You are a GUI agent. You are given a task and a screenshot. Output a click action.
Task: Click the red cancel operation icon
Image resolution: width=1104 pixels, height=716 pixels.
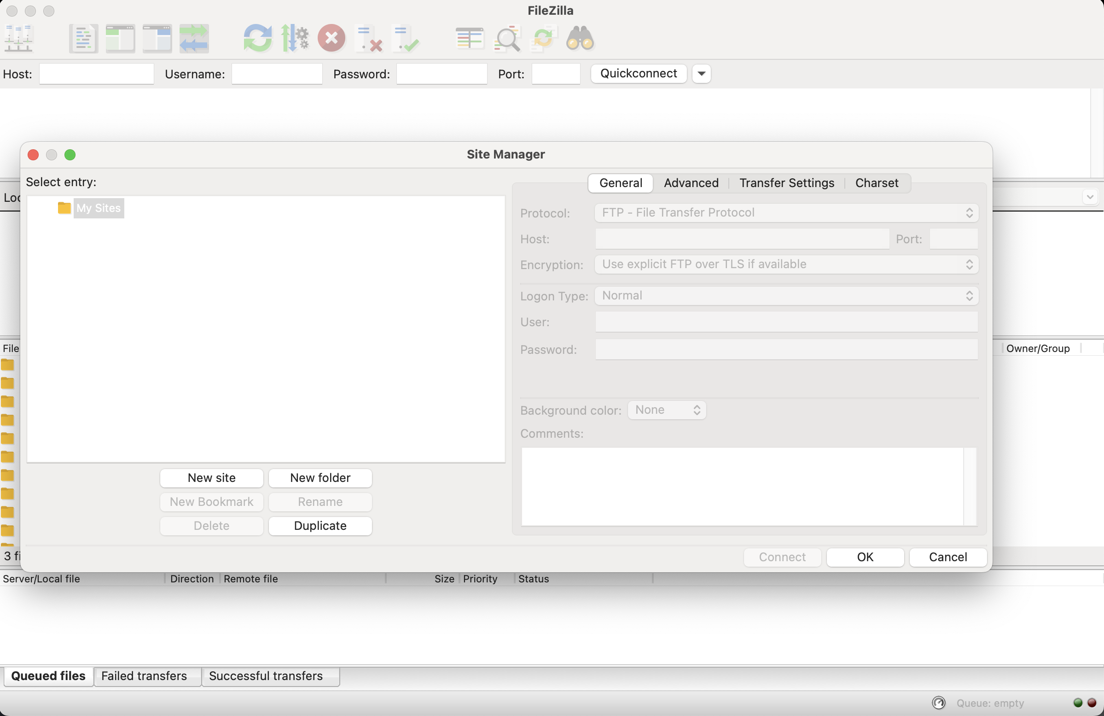click(331, 38)
